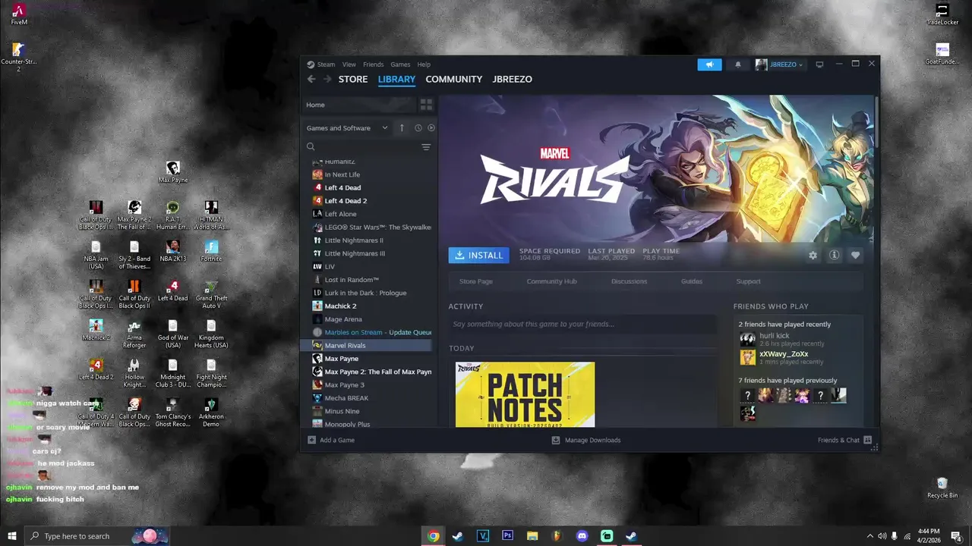Click the recent activity clock filter
The height and width of the screenshot is (546, 972).
[418, 128]
